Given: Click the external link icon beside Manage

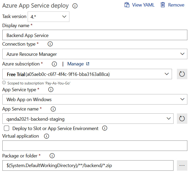Looking at the screenshot, I should pyautogui.click(x=88, y=64).
